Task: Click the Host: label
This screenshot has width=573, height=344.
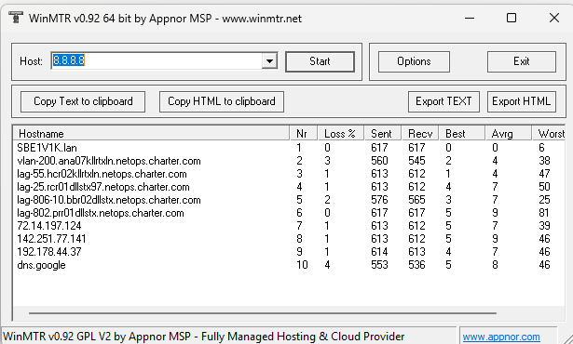Action: point(31,61)
